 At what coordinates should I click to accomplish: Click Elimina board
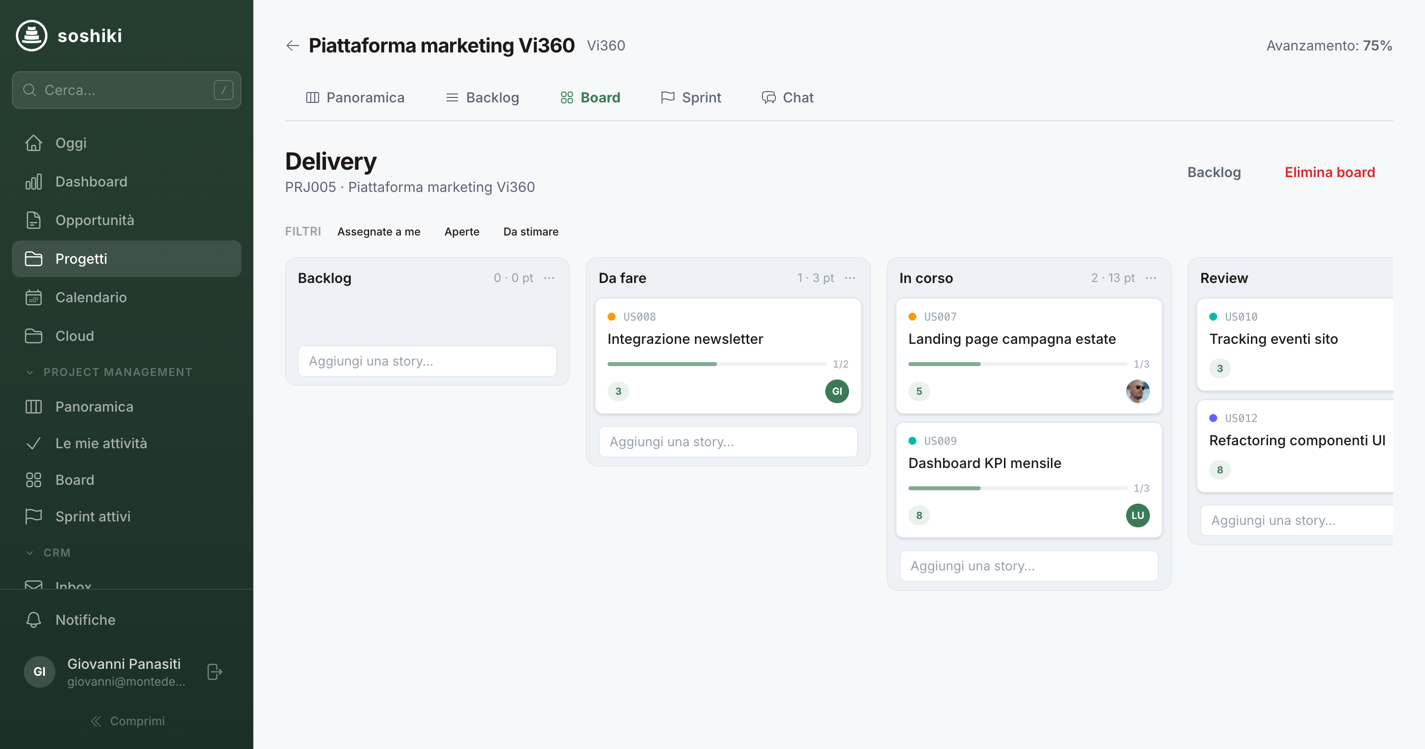click(1330, 172)
